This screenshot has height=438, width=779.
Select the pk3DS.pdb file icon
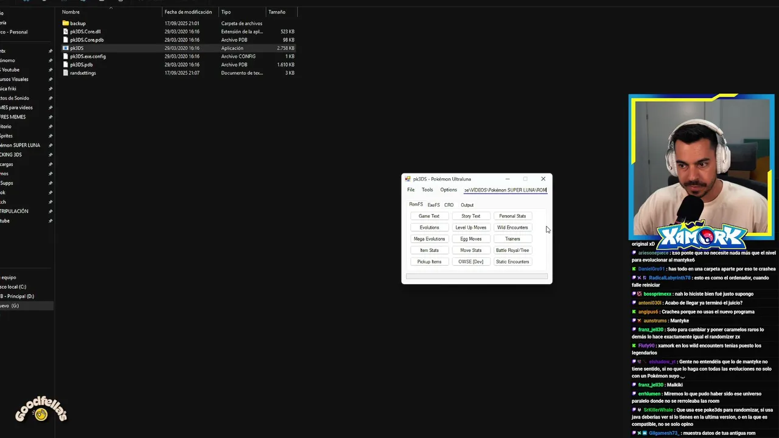pyautogui.click(x=65, y=64)
